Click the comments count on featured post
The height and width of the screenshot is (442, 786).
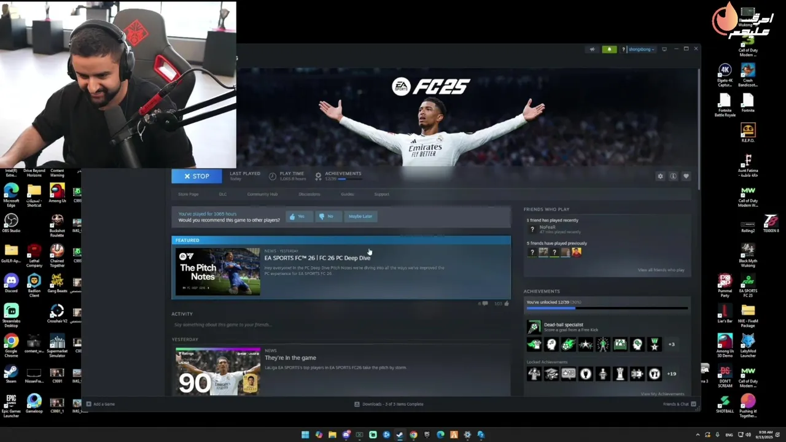[483, 303]
